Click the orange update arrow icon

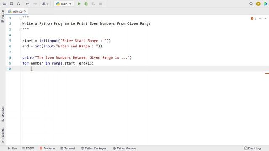(258, 4)
